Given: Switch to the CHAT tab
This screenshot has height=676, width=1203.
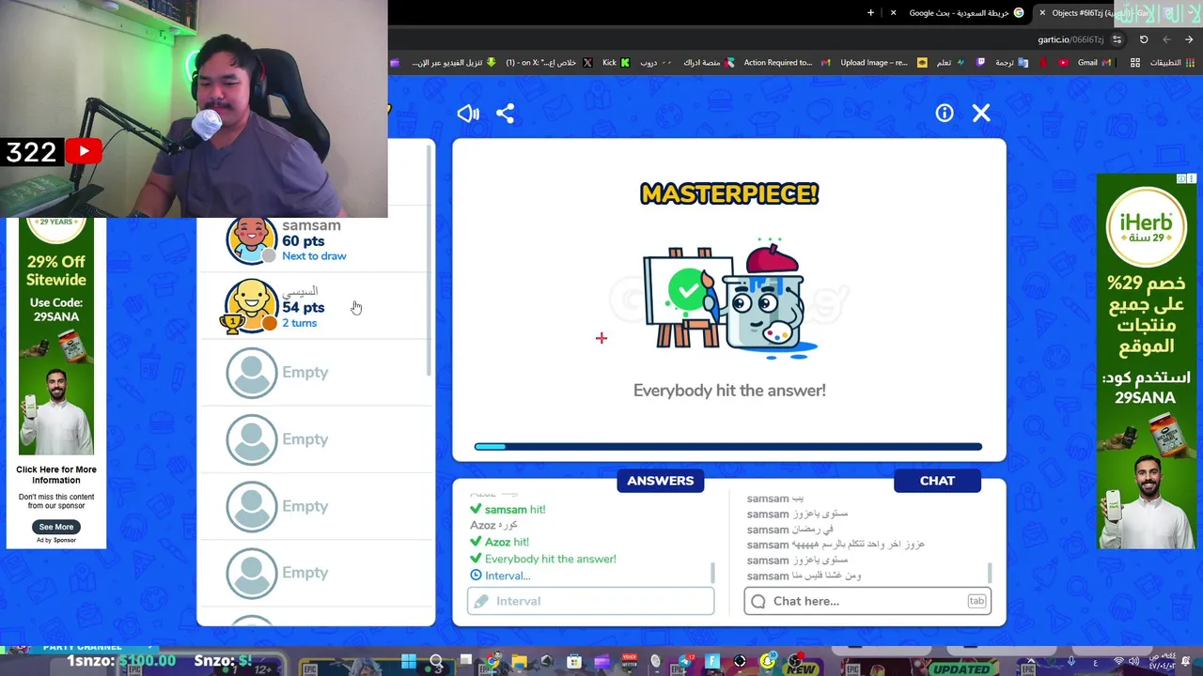Looking at the screenshot, I should click(937, 481).
